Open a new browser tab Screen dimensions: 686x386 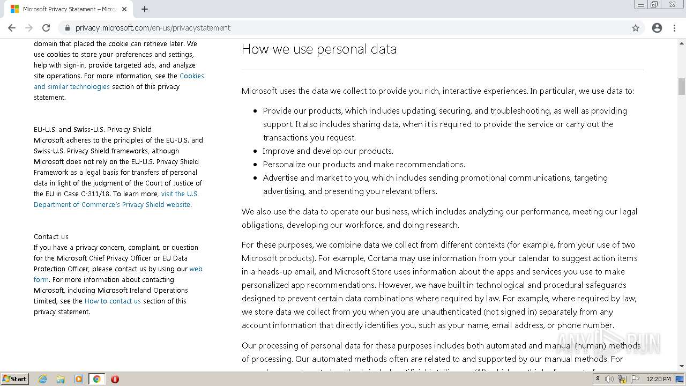[x=145, y=9]
